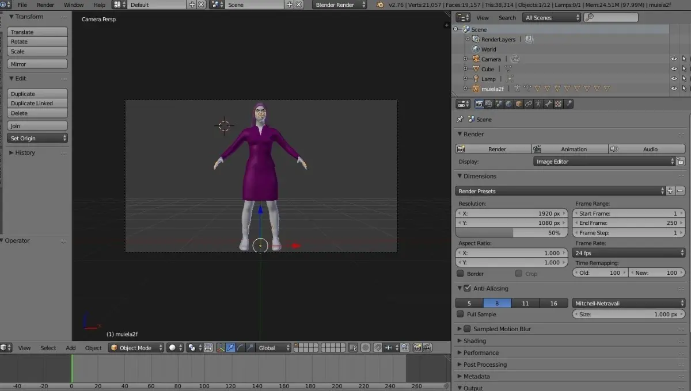
Task: Click the muiela2f armature icon in outliner
Action: (x=476, y=89)
